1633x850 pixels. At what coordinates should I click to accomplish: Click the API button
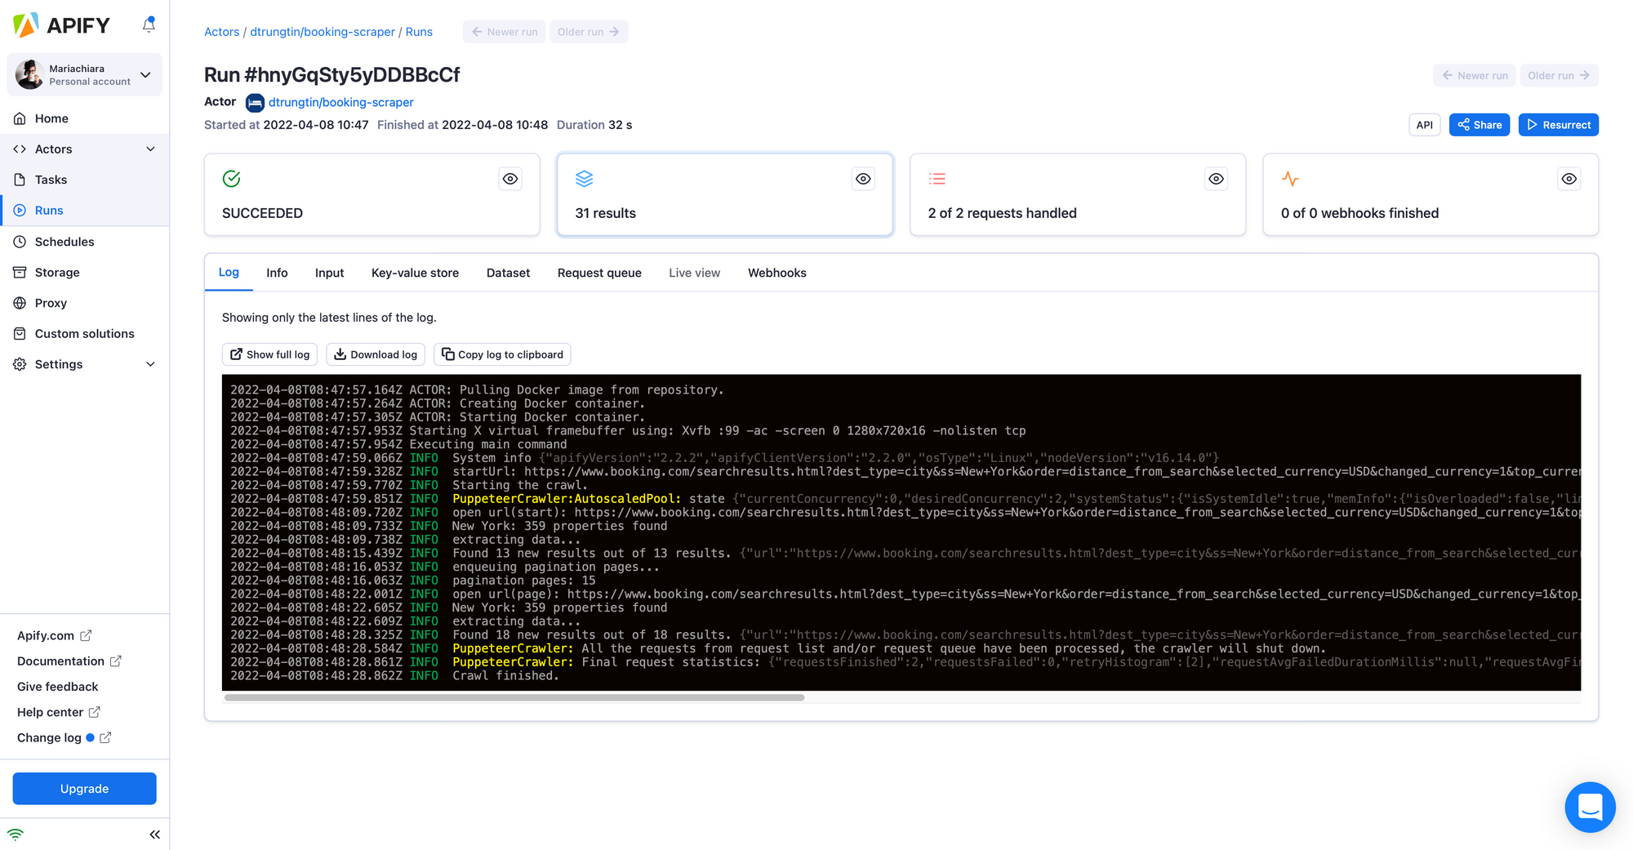point(1424,125)
